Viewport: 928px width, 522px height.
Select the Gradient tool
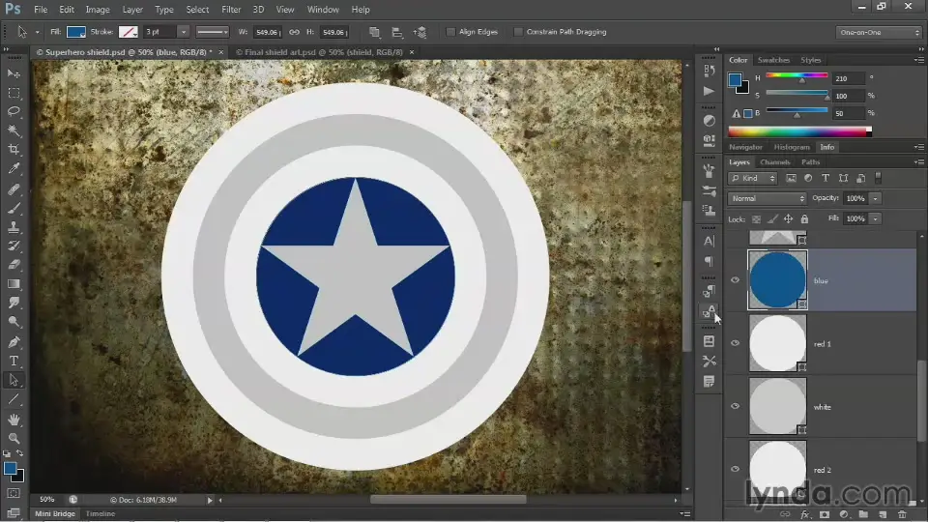pyautogui.click(x=14, y=284)
